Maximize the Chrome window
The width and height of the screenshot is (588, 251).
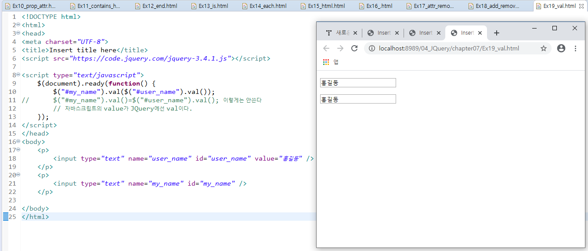point(555,28)
